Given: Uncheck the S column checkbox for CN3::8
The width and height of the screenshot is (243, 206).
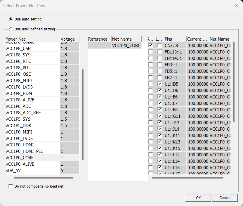Looking at the screenshot, I should pos(151,46).
